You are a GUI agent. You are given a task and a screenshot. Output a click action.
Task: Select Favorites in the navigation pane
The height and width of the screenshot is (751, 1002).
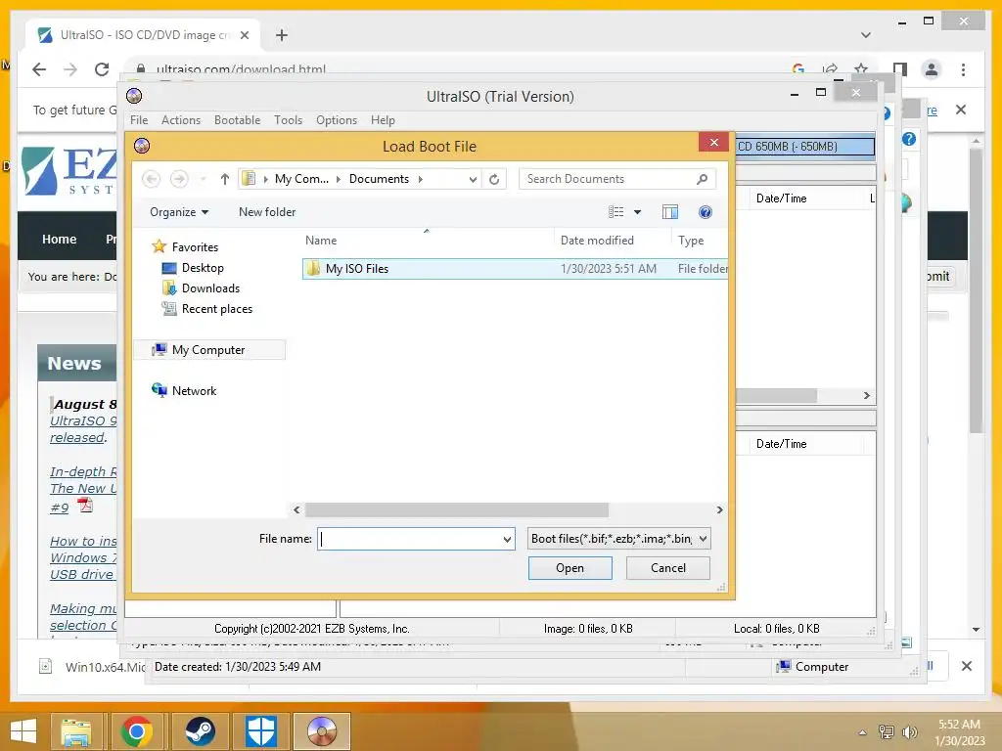(x=195, y=247)
